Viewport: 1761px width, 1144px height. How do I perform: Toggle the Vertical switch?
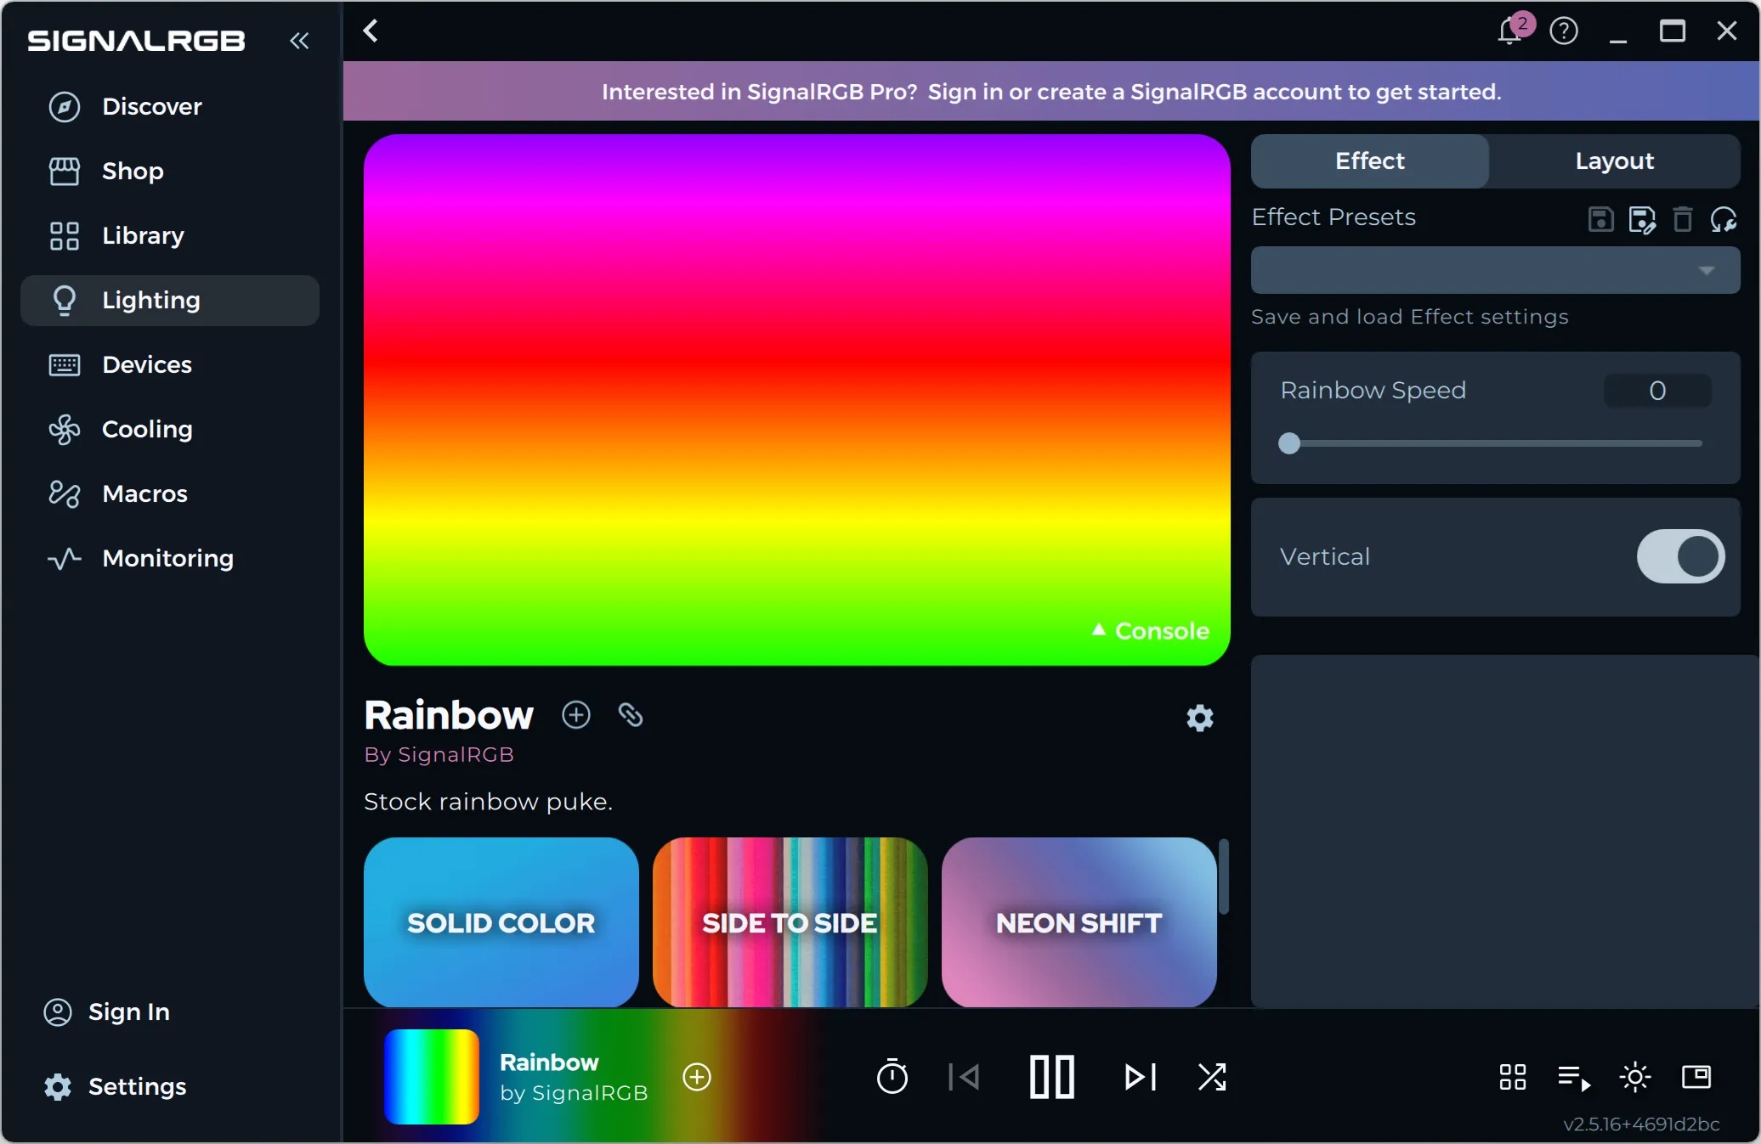[1680, 556]
